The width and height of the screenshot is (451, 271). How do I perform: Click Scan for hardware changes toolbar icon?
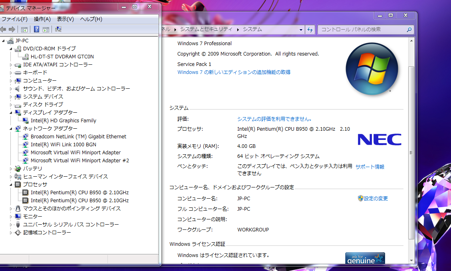point(58,29)
